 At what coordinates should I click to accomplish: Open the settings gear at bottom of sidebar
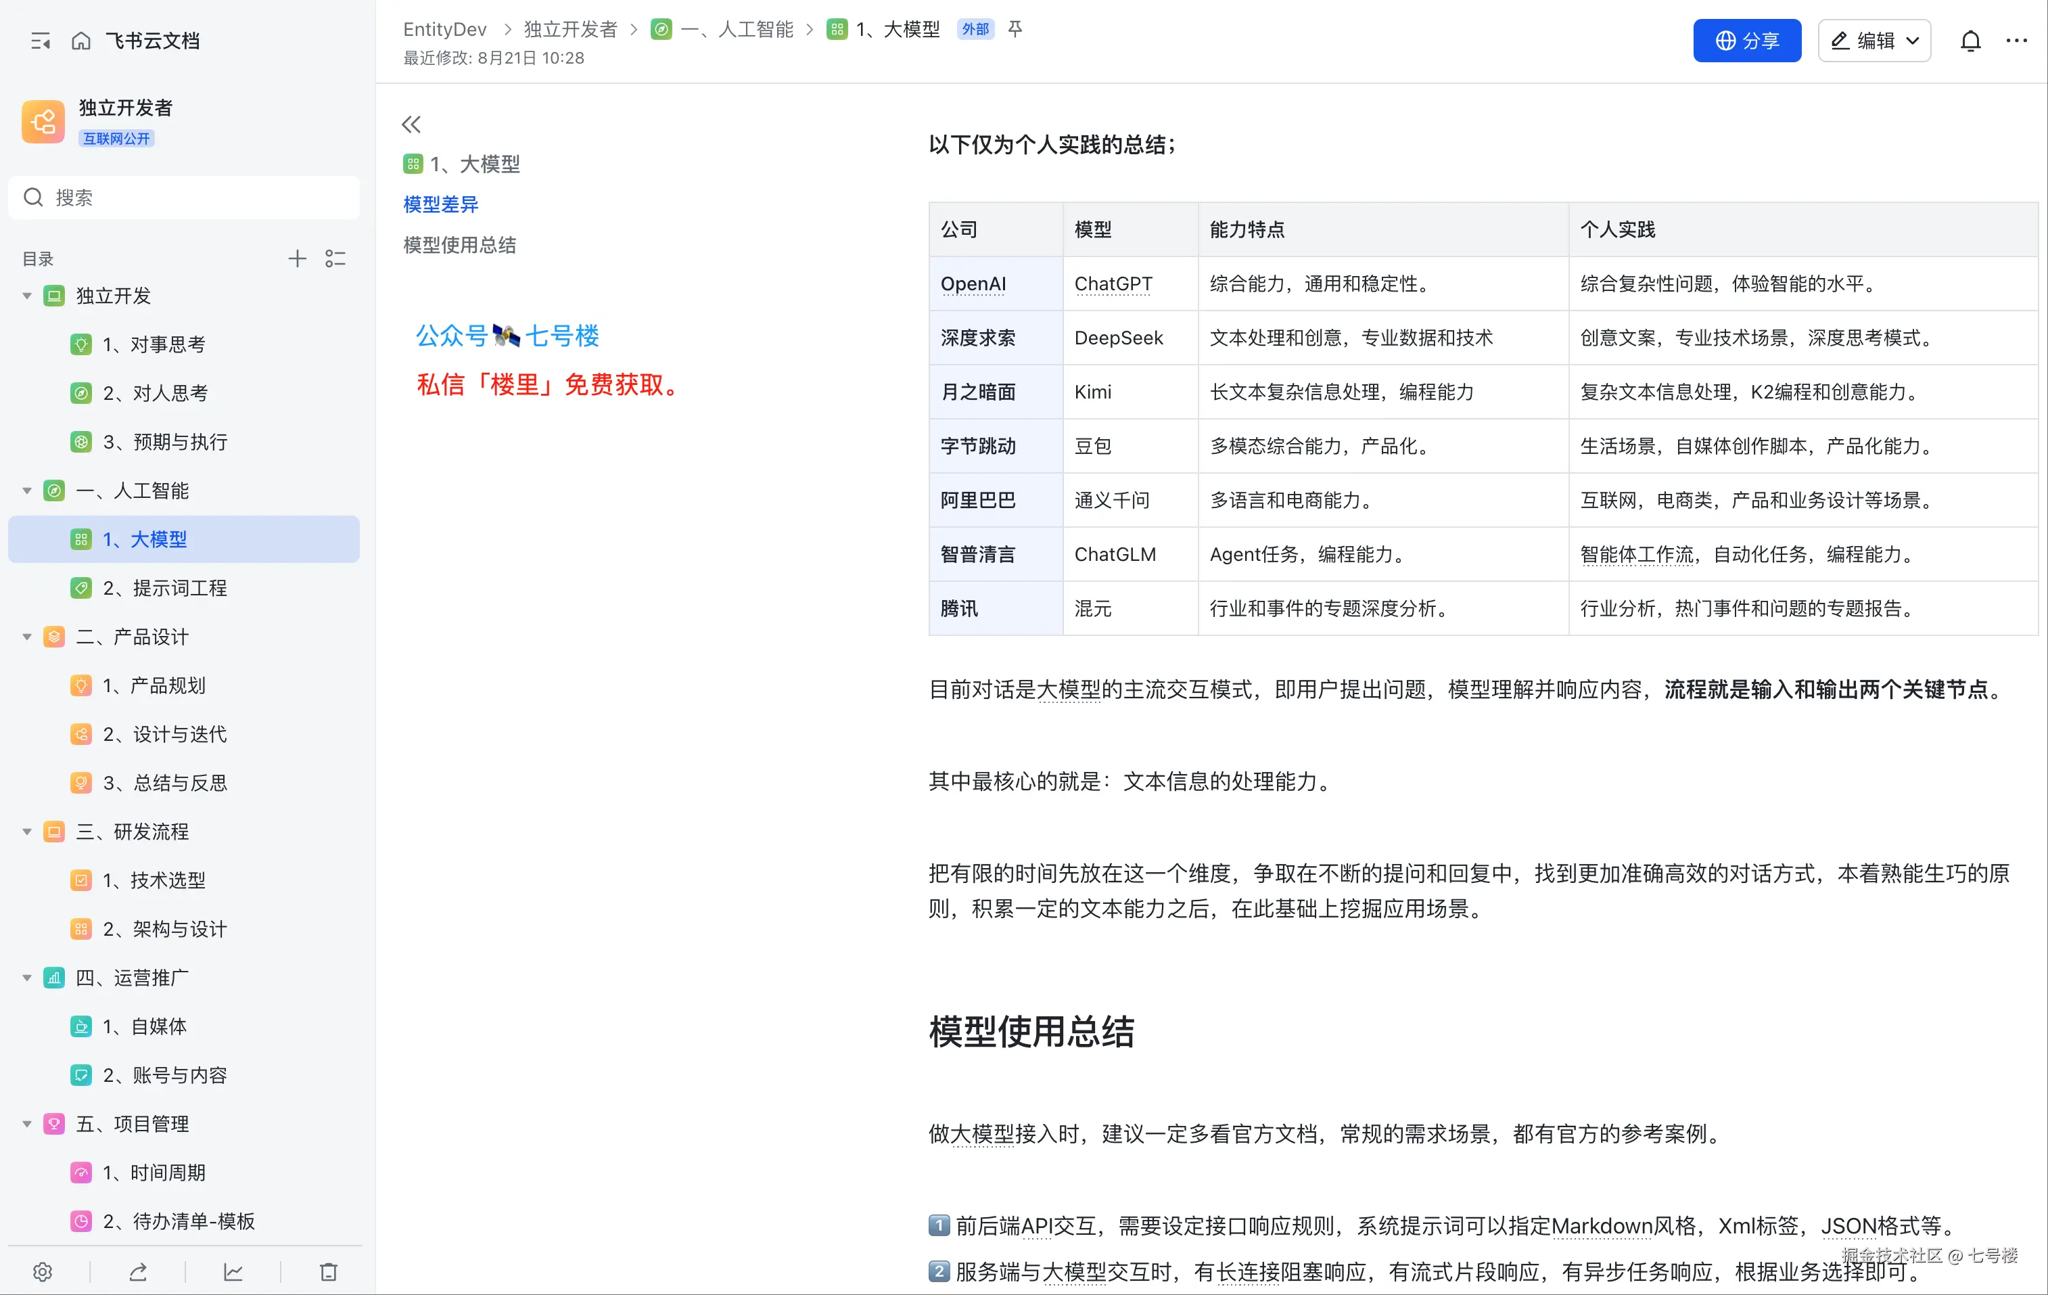point(43,1272)
